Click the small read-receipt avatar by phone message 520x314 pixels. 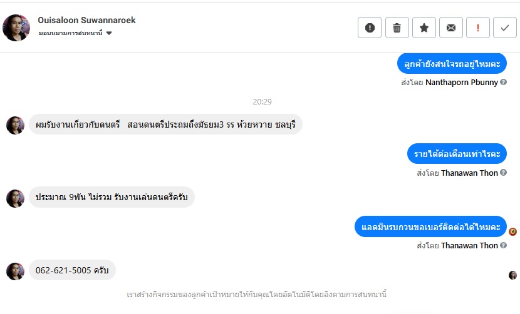pyautogui.click(x=512, y=275)
